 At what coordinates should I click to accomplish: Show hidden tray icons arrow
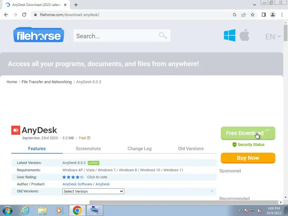239,211
